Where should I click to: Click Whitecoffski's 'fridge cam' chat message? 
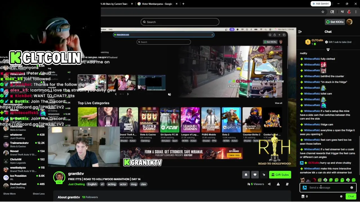tap(316, 125)
